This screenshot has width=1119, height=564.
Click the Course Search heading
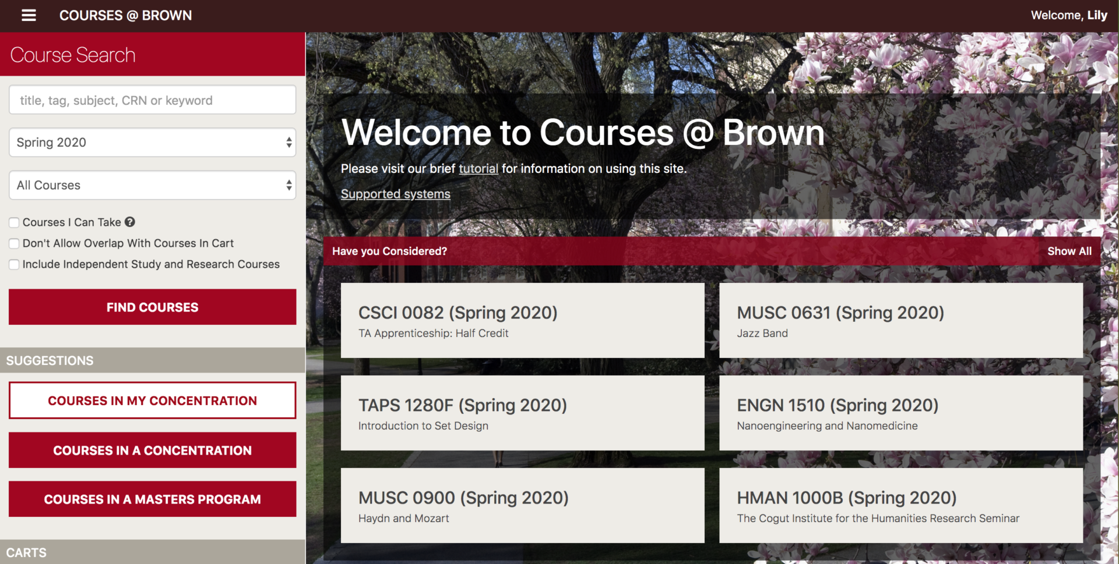(73, 55)
